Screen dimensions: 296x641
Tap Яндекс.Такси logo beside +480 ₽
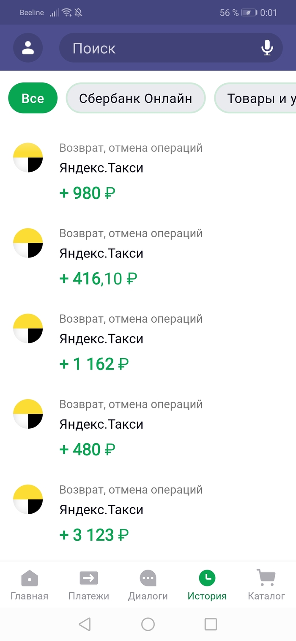(28, 413)
